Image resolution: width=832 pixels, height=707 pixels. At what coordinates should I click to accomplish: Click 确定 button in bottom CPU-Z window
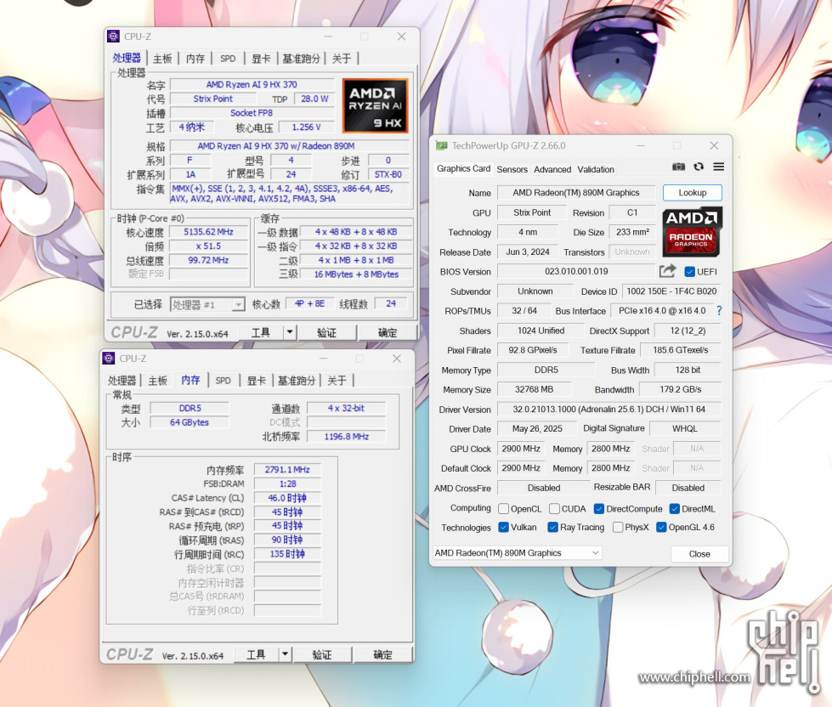(382, 654)
